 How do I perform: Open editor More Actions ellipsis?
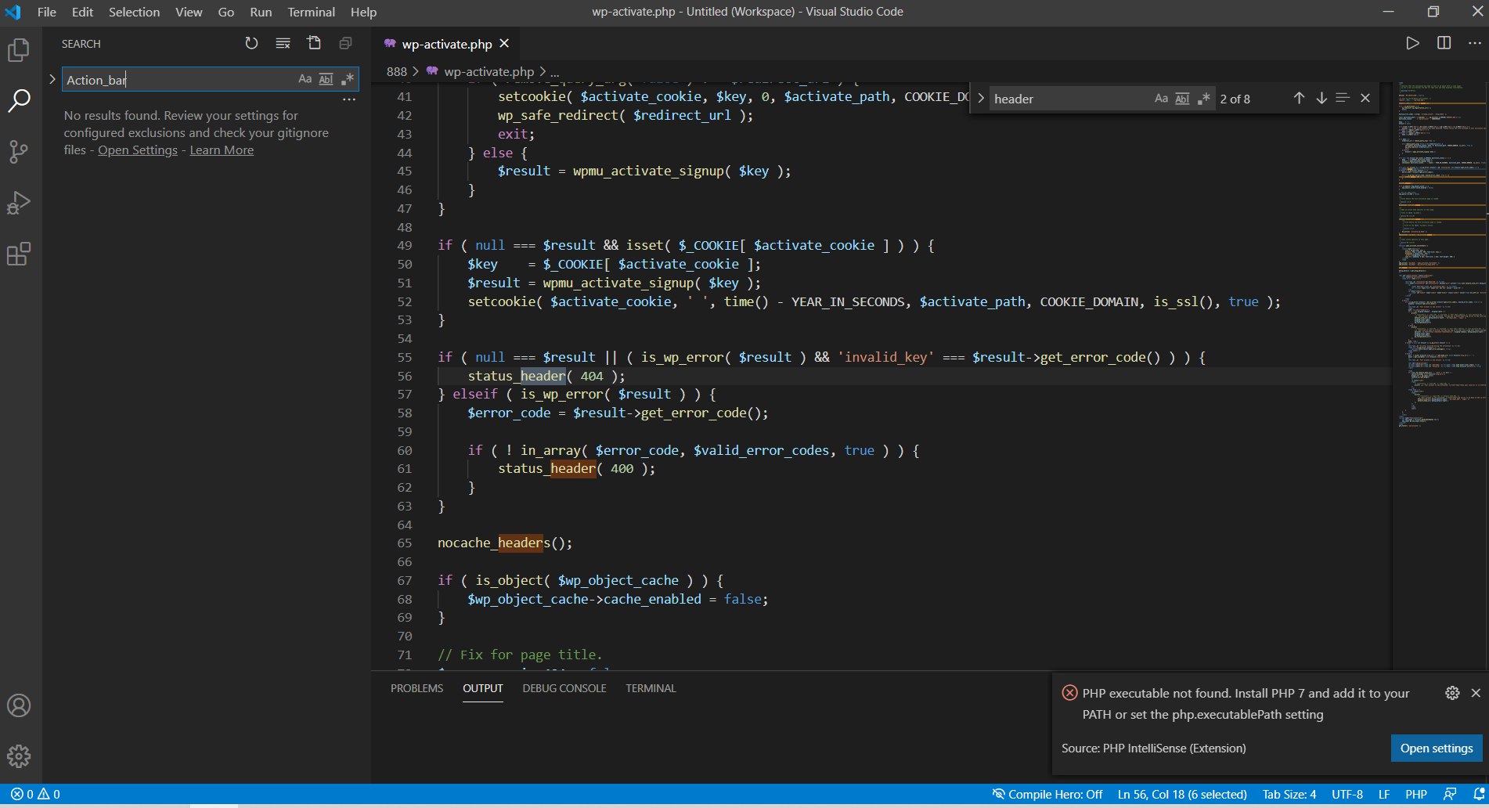(x=1474, y=43)
